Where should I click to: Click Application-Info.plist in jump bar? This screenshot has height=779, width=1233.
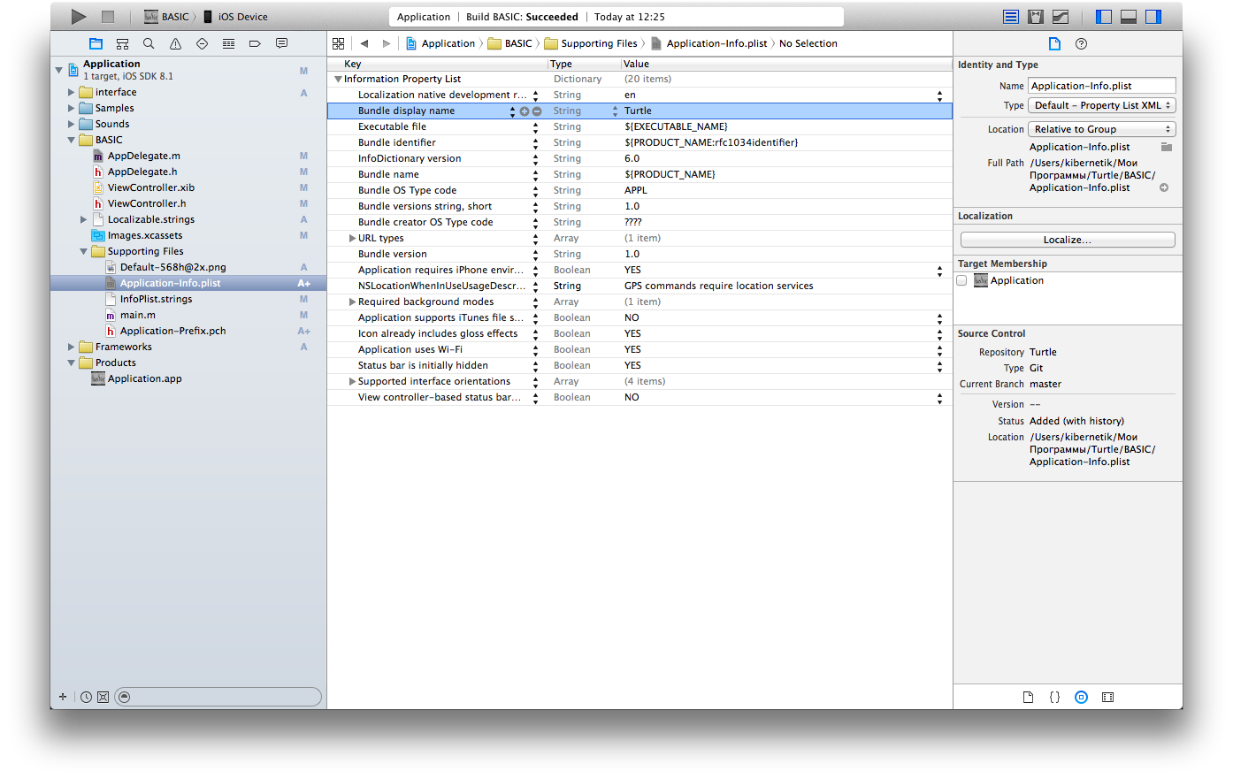pyautogui.click(x=709, y=43)
